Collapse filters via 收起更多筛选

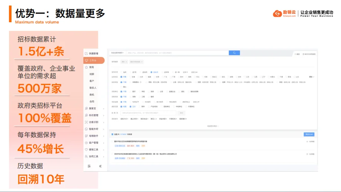[x=213, y=126]
